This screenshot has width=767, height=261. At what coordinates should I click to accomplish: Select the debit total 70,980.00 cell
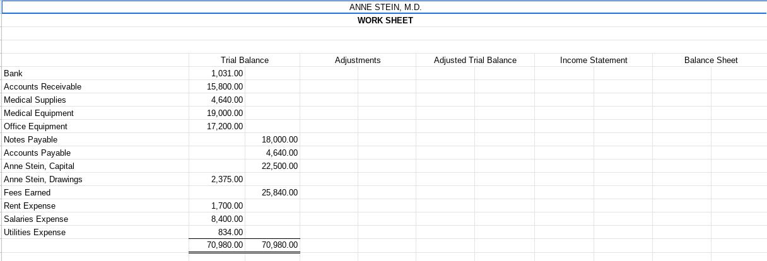click(217, 245)
